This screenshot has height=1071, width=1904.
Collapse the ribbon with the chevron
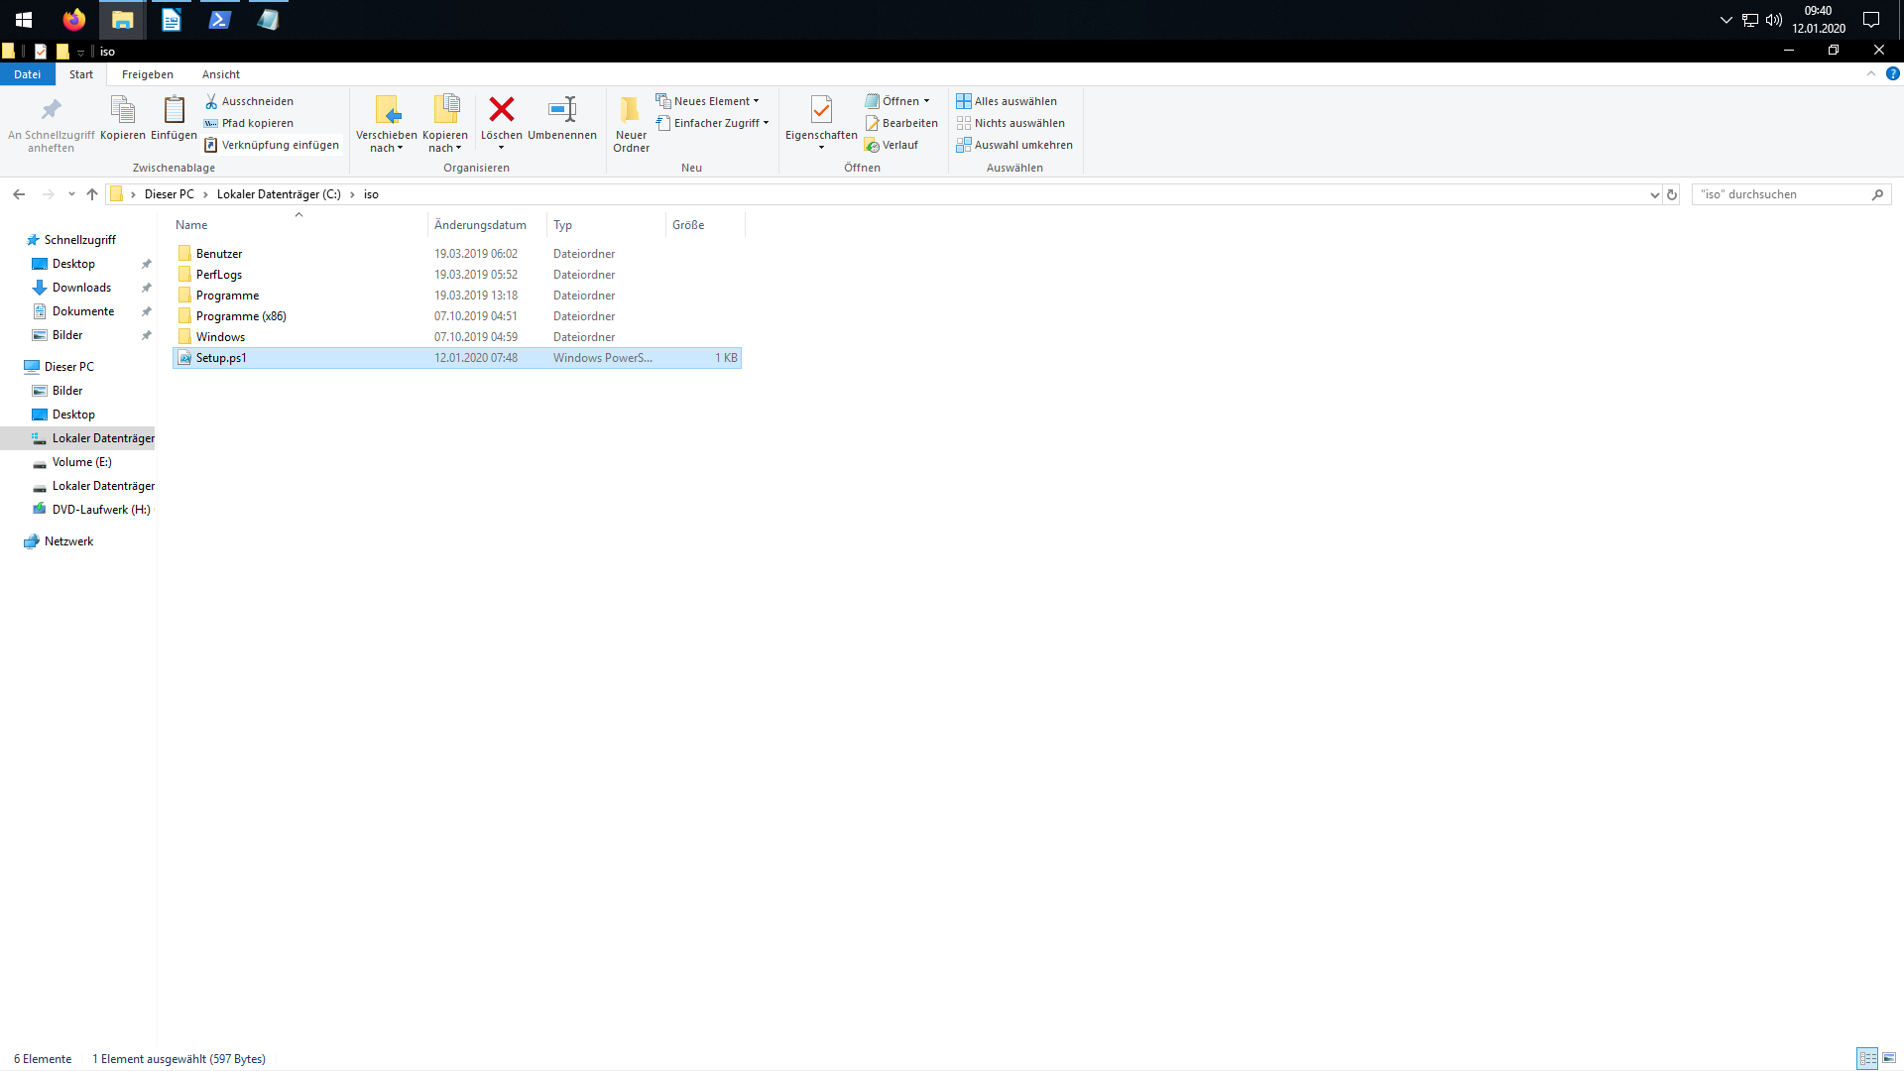[x=1871, y=73]
